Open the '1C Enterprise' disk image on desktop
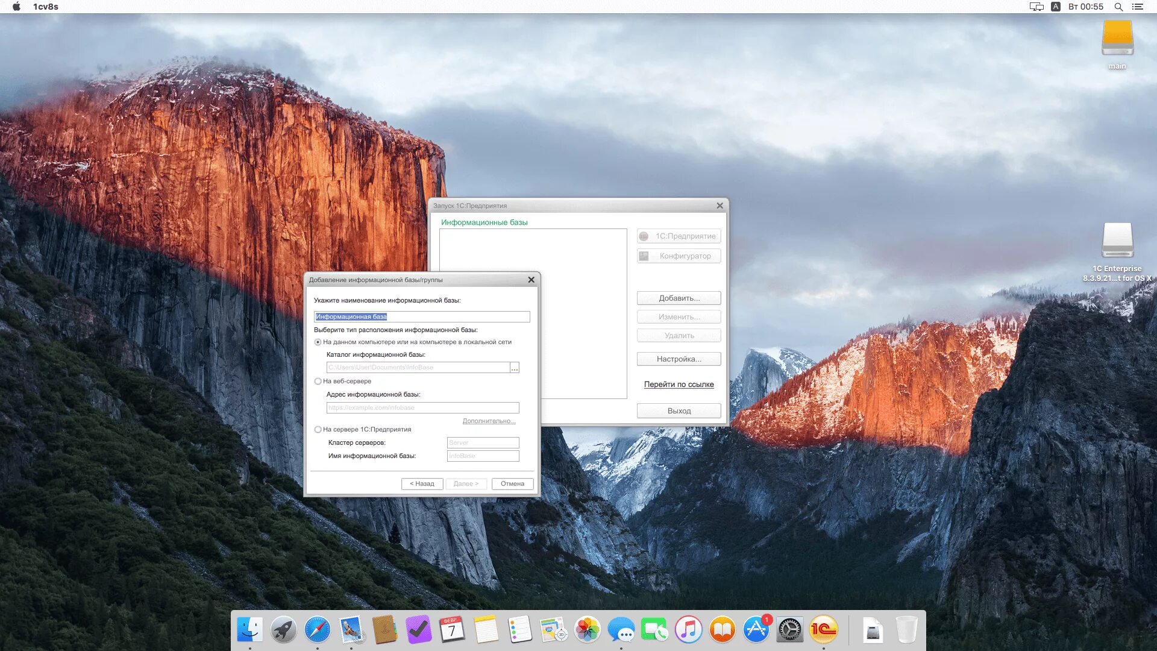1157x651 pixels. 1117,241
